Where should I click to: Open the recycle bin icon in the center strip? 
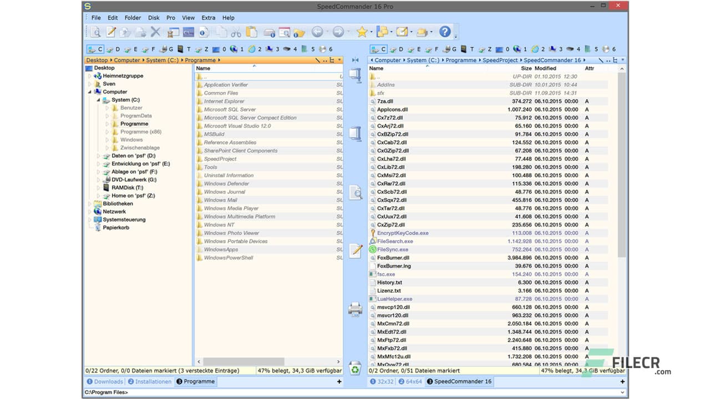tap(354, 367)
